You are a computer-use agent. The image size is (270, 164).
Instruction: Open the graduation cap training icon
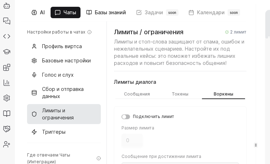[6, 52]
